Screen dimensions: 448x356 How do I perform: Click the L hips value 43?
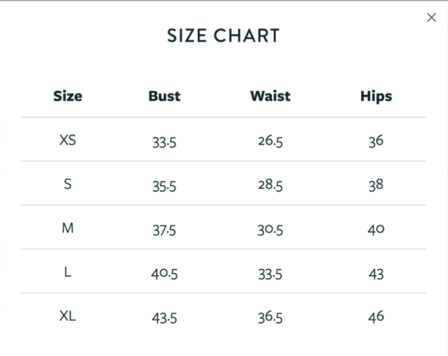376,274
